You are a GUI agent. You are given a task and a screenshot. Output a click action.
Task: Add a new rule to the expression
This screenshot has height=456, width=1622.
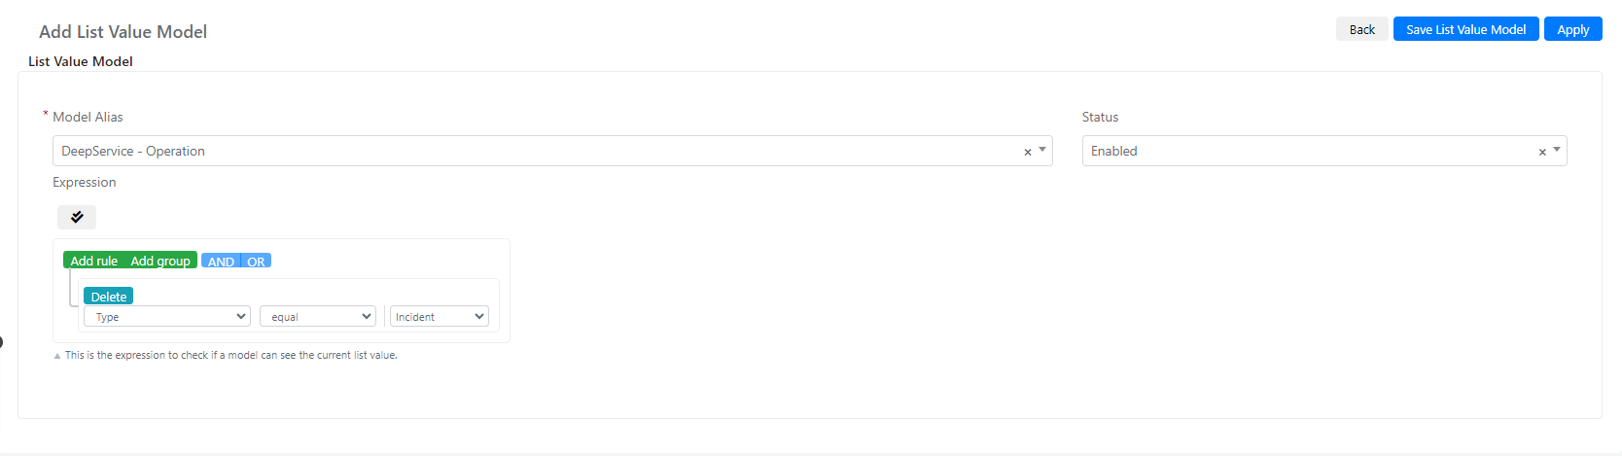pyautogui.click(x=93, y=261)
